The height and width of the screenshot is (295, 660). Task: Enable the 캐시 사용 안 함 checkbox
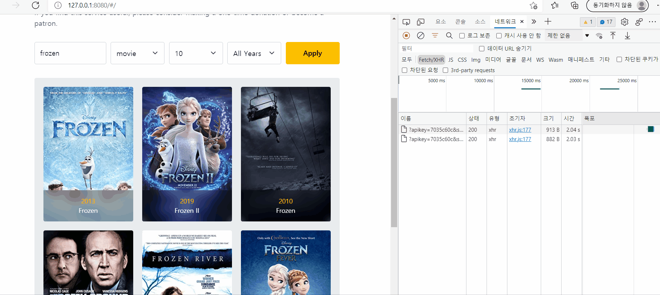(499, 36)
